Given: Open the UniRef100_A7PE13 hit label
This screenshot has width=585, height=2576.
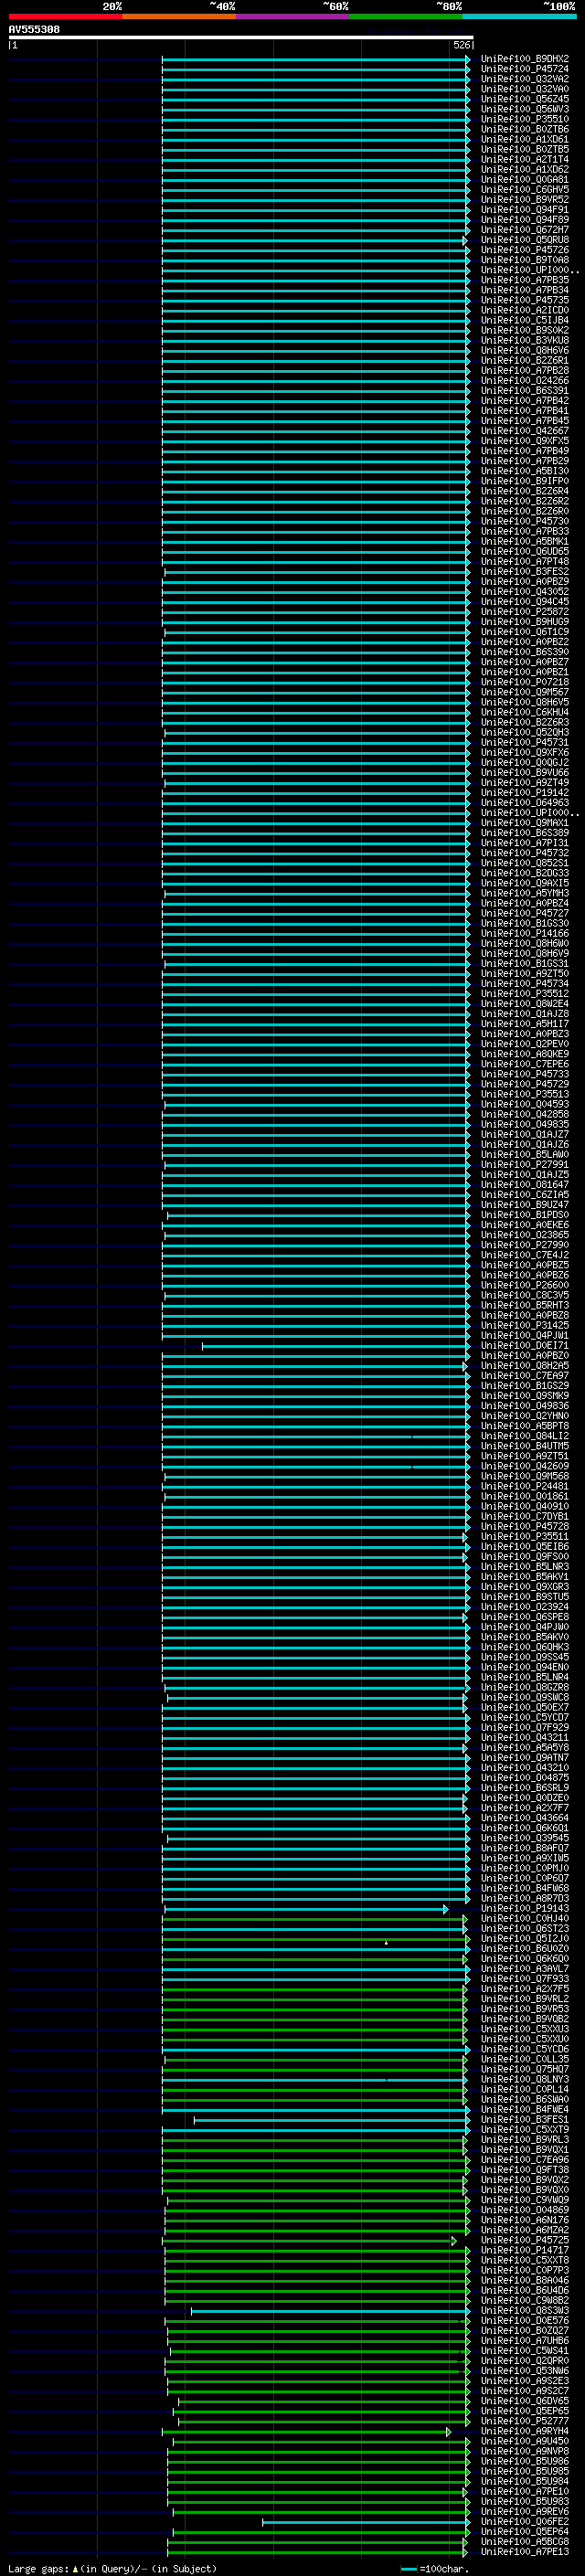Looking at the screenshot, I should click(524, 2551).
